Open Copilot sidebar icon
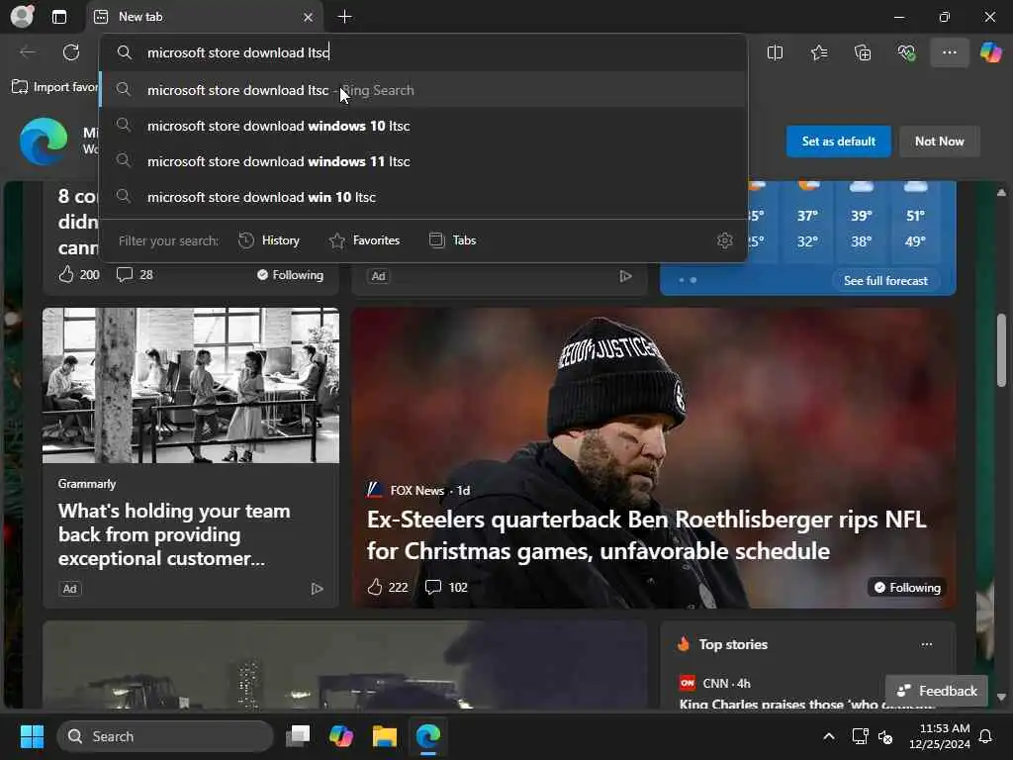 click(991, 52)
